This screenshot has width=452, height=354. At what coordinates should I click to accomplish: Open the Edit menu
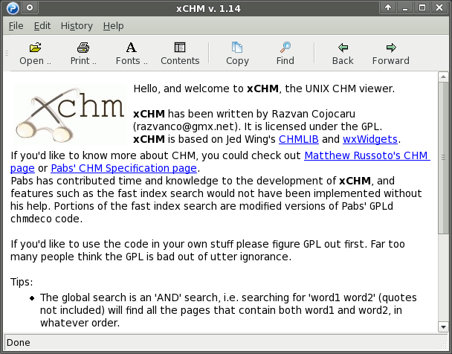[42, 26]
